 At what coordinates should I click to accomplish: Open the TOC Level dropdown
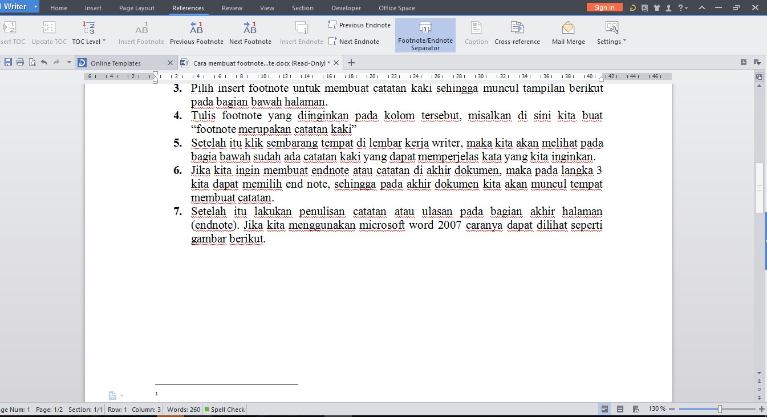coord(88,41)
